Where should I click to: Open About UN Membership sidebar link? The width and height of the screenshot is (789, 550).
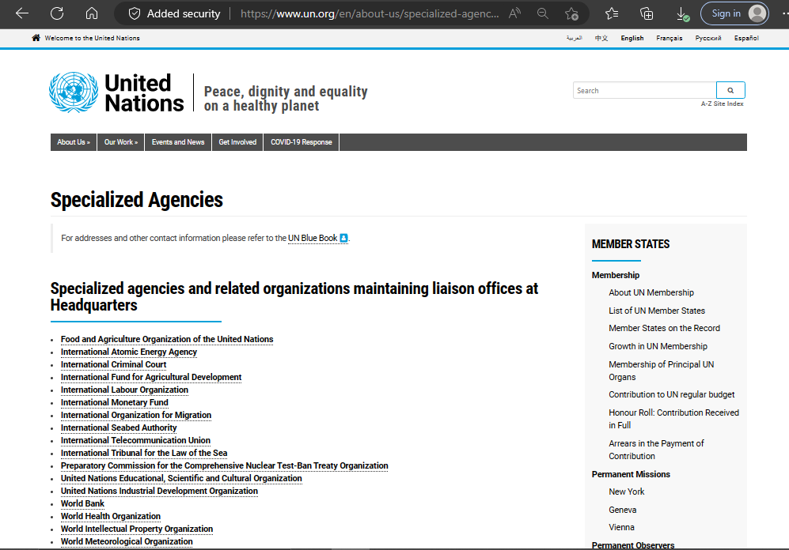tap(651, 293)
